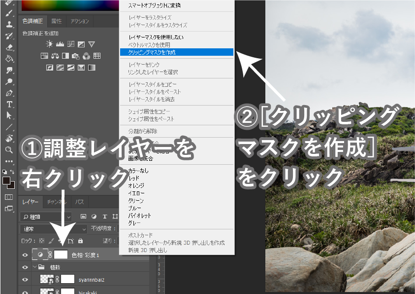415x294 pixels.
Task: Select the Dodge tool
Action: tap(9, 81)
